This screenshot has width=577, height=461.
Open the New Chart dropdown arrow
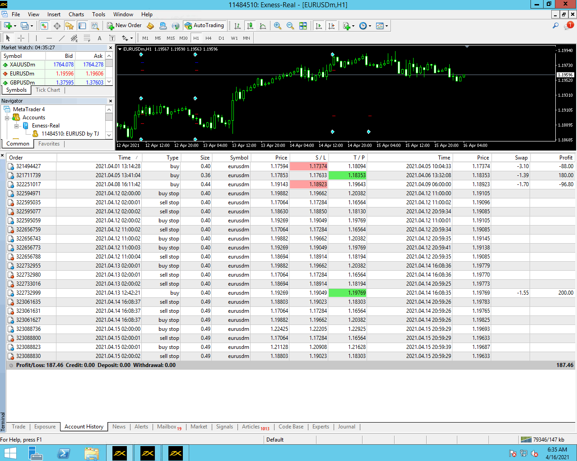coord(15,26)
